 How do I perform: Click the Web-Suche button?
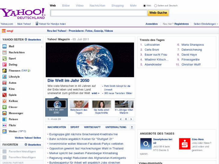(158, 13)
